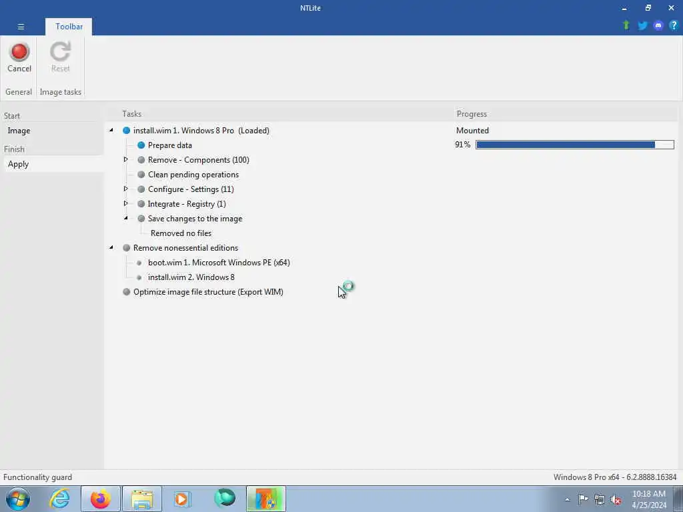
Task: Select 'Removed no files' entry
Action: click(181, 233)
